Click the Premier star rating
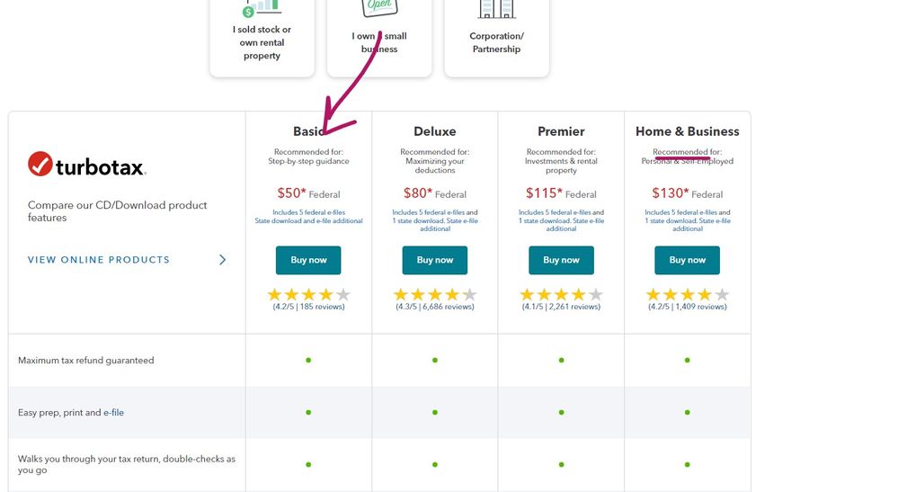 tap(561, 294)
